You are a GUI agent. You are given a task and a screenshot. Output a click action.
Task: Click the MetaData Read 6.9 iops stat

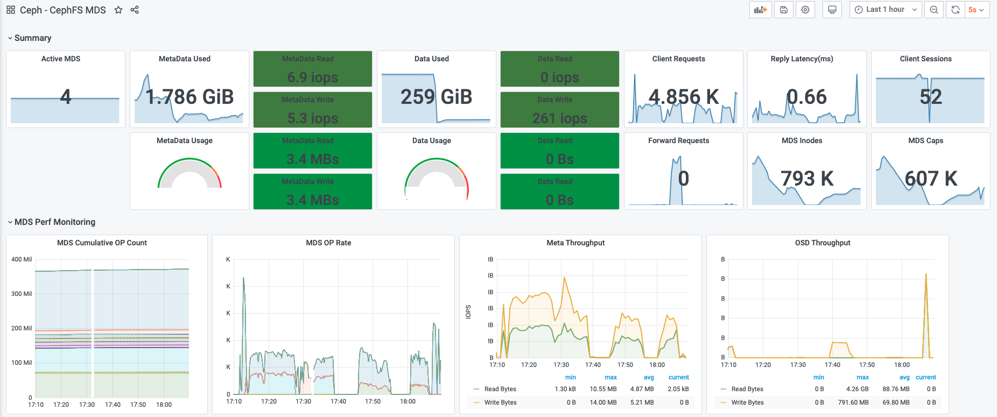pyautogui.click(x=313, y=69)
